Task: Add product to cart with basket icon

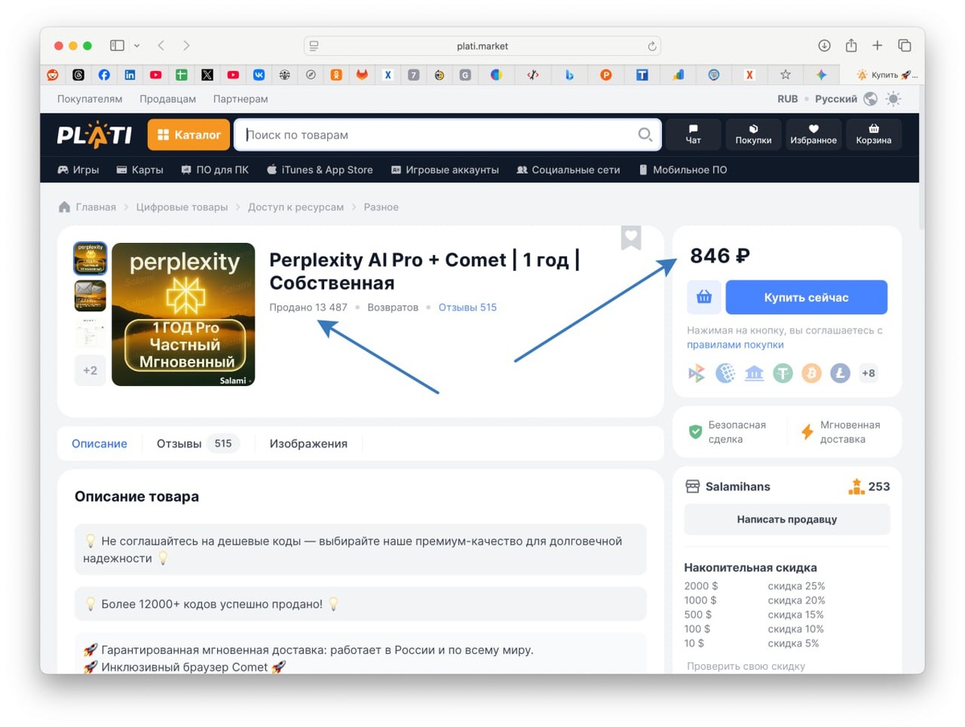Action: [704, 298]
